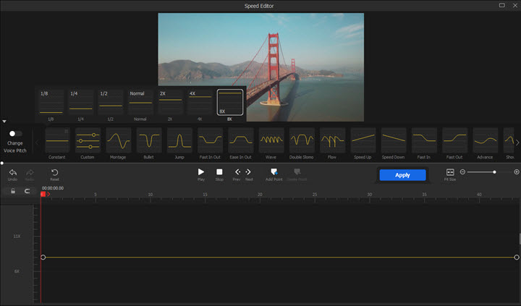
Task: Toggle the magnet snap button
Action: 27,191
